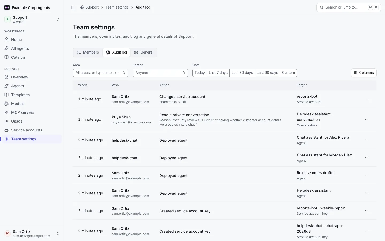Open Service accounts in the sidebar
Viewport: 385px width, 241px height.
click(32, 130)
